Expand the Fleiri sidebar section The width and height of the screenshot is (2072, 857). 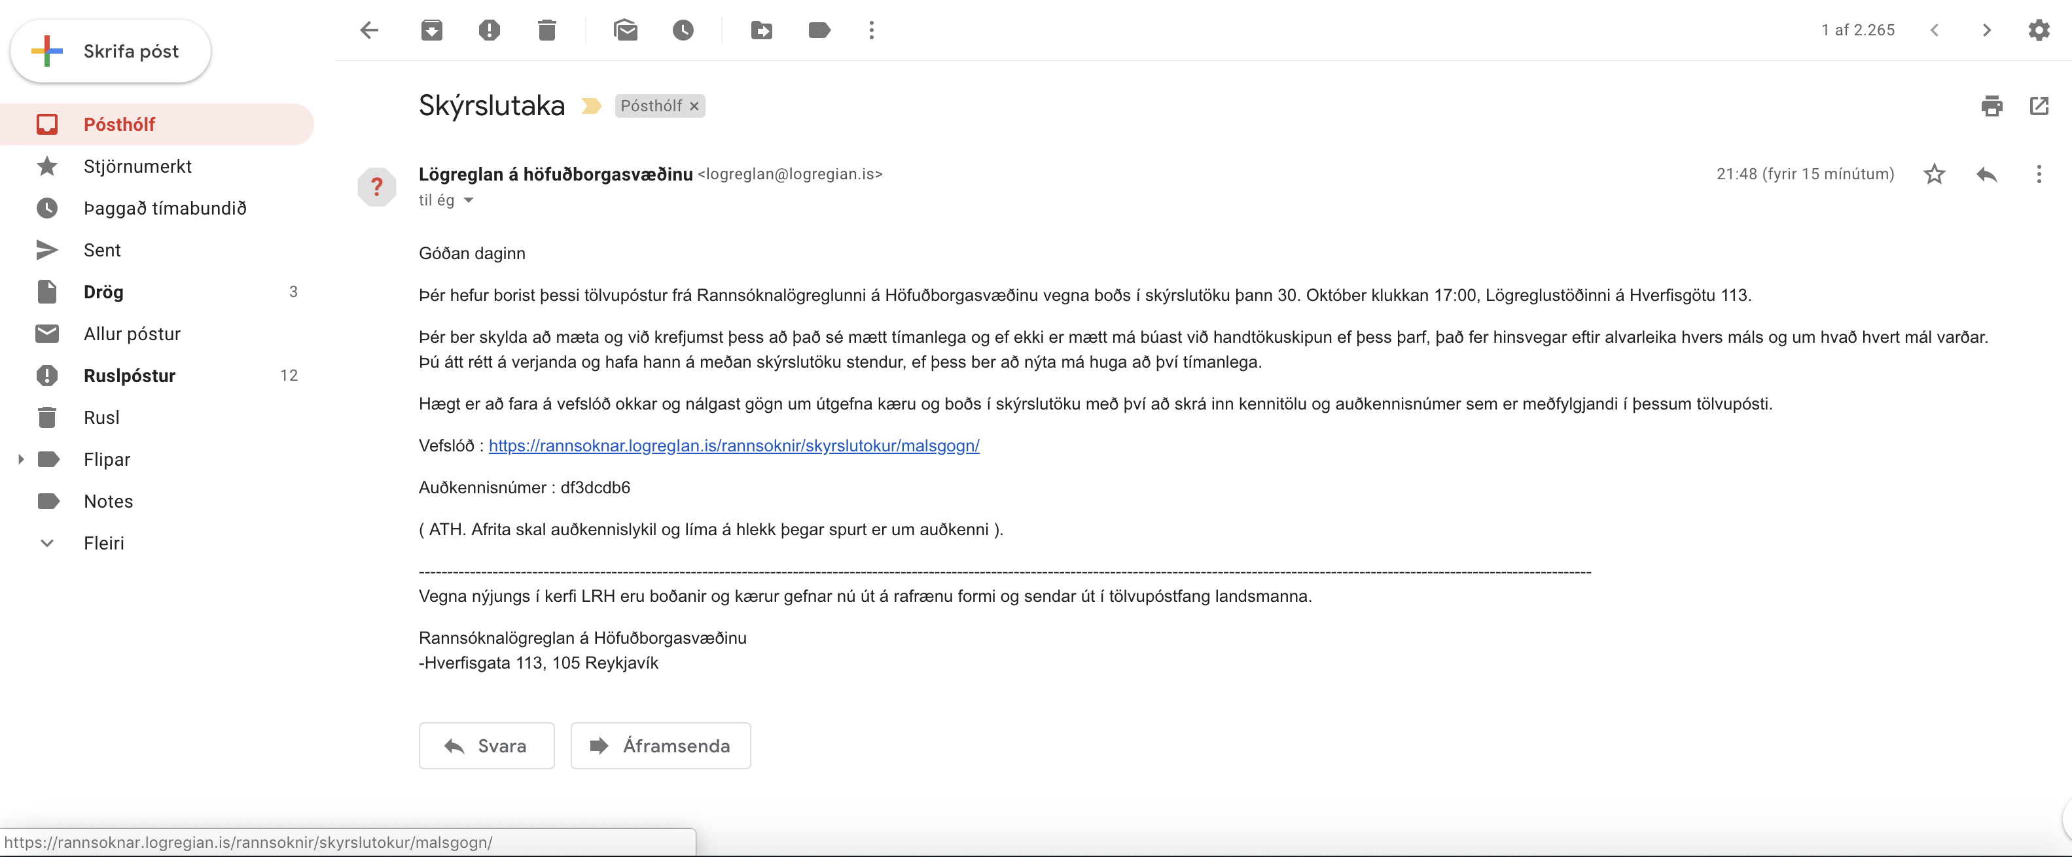click(46, 544)
